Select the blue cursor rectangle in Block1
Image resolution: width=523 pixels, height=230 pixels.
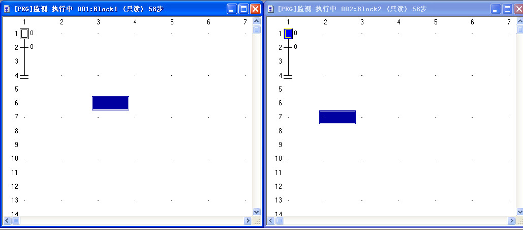pos(110,103)
